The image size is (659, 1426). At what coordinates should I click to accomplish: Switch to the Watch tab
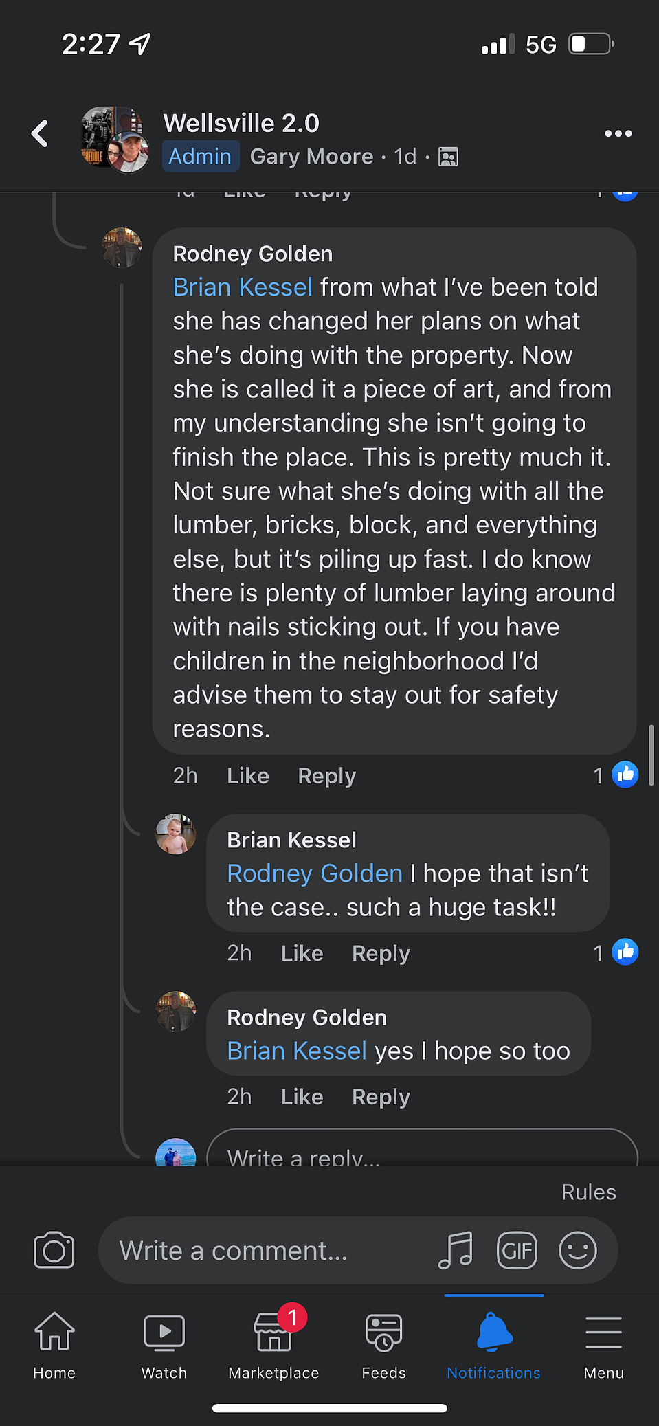pos(164,1345)
